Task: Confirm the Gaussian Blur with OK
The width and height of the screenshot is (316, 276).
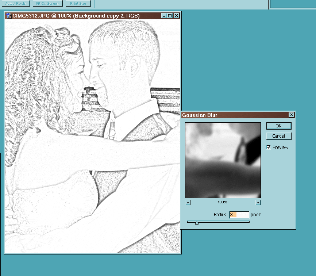Action: pos(278,126)
